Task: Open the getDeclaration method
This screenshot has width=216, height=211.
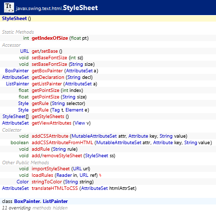Action: click(x=48, y=77)
